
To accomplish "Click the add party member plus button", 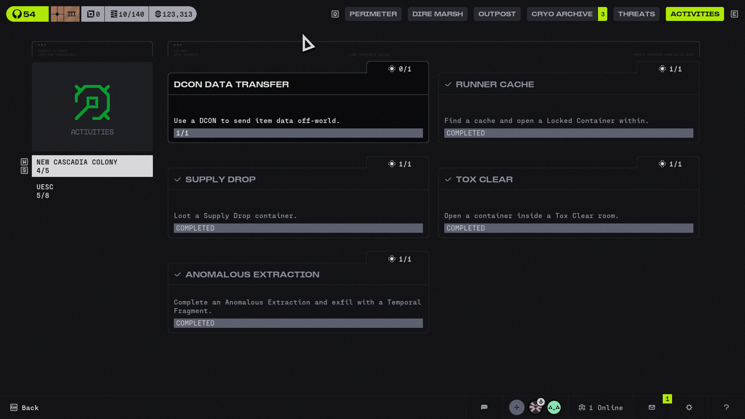I will point(516,407).
